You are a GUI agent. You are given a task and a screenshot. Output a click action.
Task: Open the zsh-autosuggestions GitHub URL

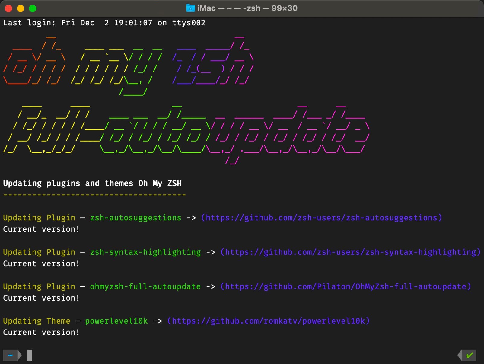click(x=321, y=218)
